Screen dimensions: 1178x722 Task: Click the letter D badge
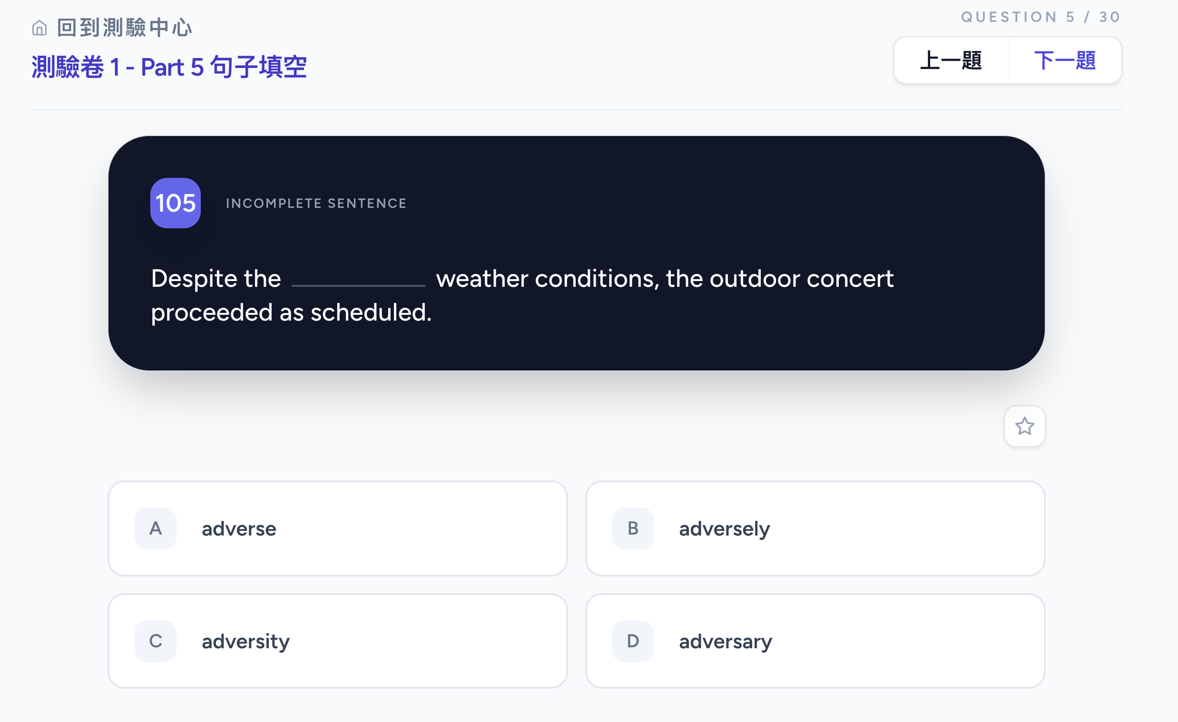click(x=632, y=641)
